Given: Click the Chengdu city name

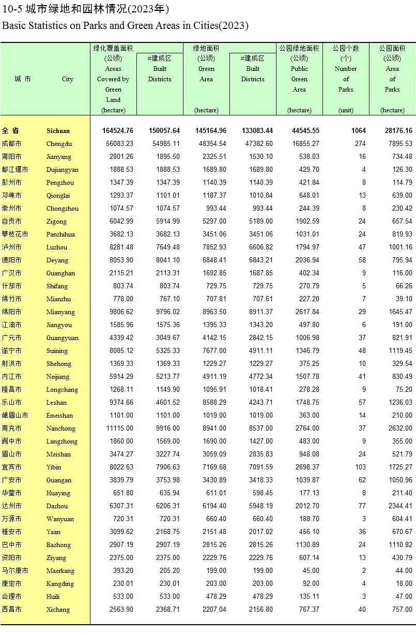Looking at the screenshot, I should 59,144.
